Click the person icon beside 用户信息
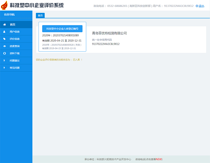Screen dimensions: 210x163 4,32
